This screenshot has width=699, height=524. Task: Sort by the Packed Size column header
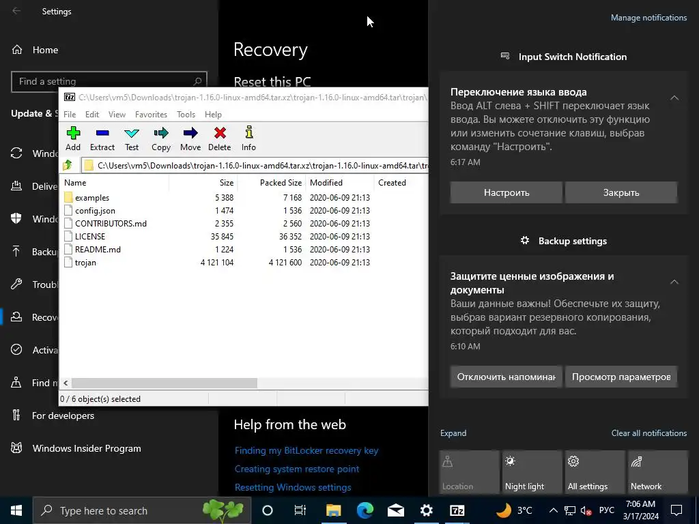coord(272,183)
